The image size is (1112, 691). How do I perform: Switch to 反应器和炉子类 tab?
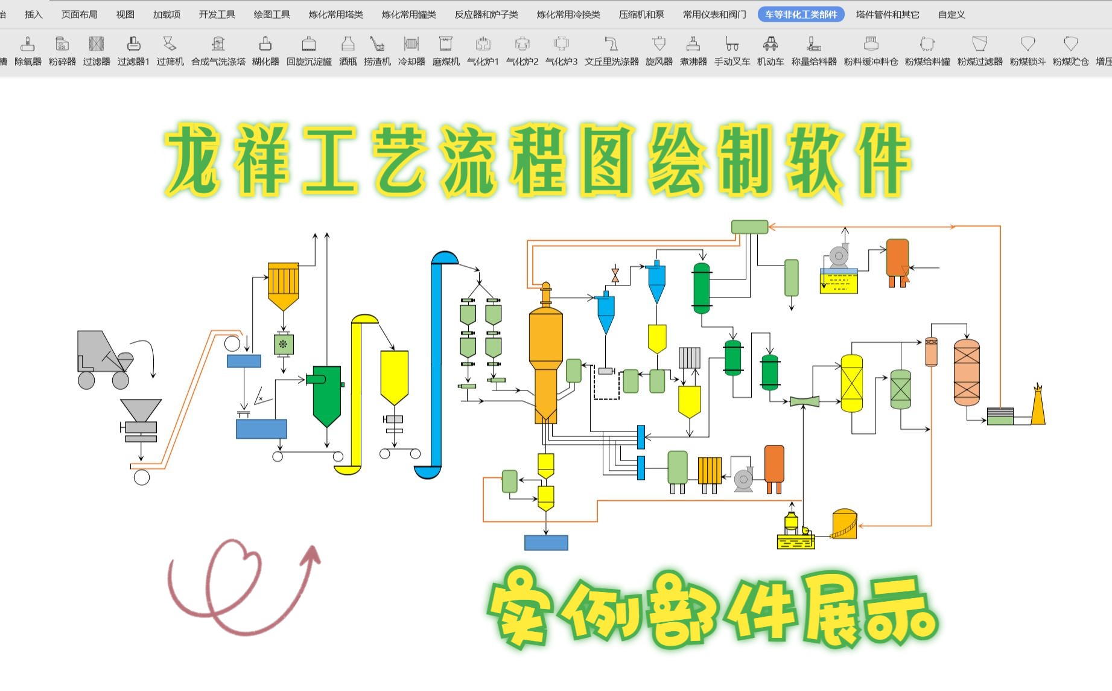click(x=486, y=14)
